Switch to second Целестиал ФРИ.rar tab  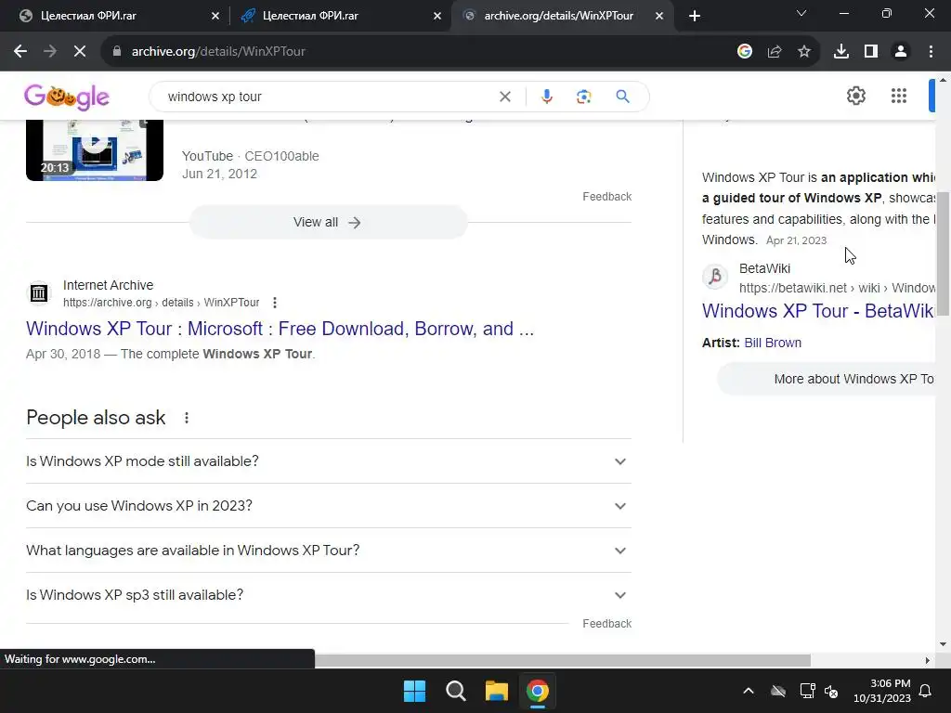[x=340, y=16]
